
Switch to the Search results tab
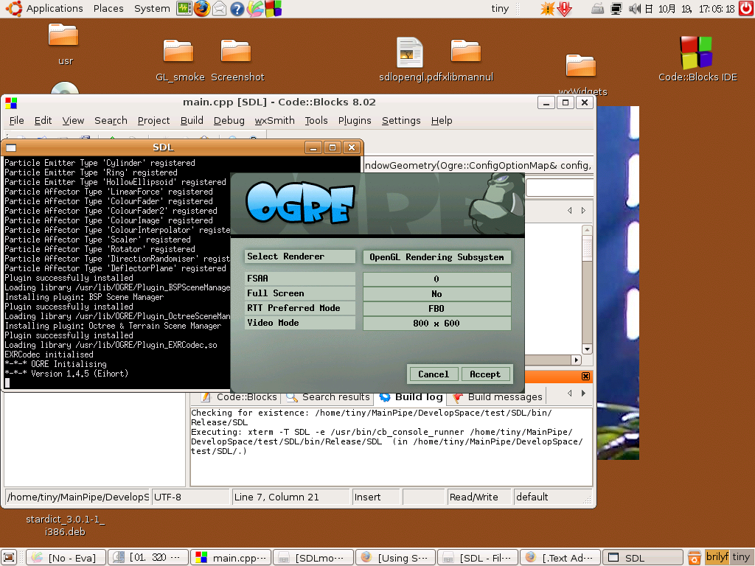(328, 397)
